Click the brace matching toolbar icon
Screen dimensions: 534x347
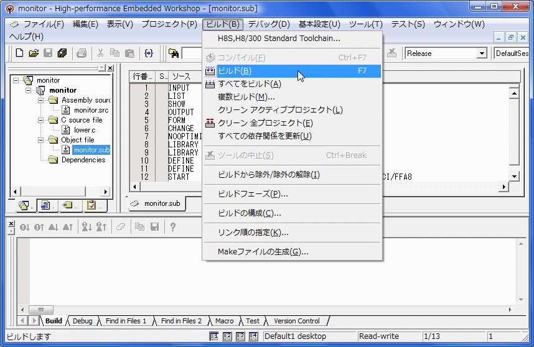[x=149, y=53]
